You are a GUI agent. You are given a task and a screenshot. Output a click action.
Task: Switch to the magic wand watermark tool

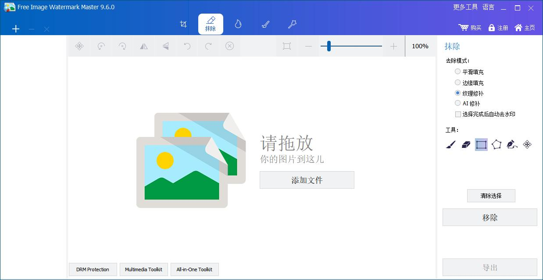tap(292, 24)
